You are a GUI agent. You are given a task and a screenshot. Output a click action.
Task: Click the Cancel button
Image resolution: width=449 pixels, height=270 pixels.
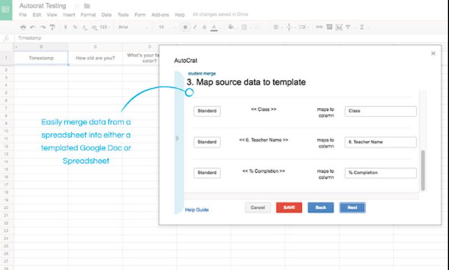coord(258,208)
